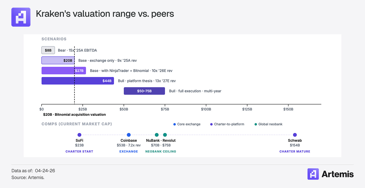This screenshot has height=188, width=365.
Task: Click the Core exchange legend dot
Action: point(174,124)
